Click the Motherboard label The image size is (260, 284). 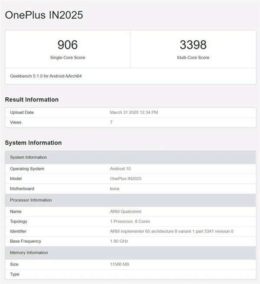coord(22,189)
